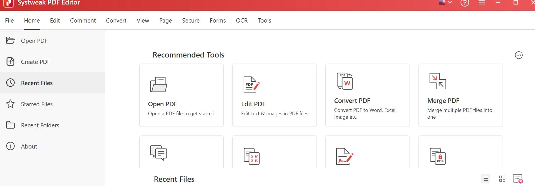
Task: Open the hamburger menu icon
Action: (x=482, y=3)
